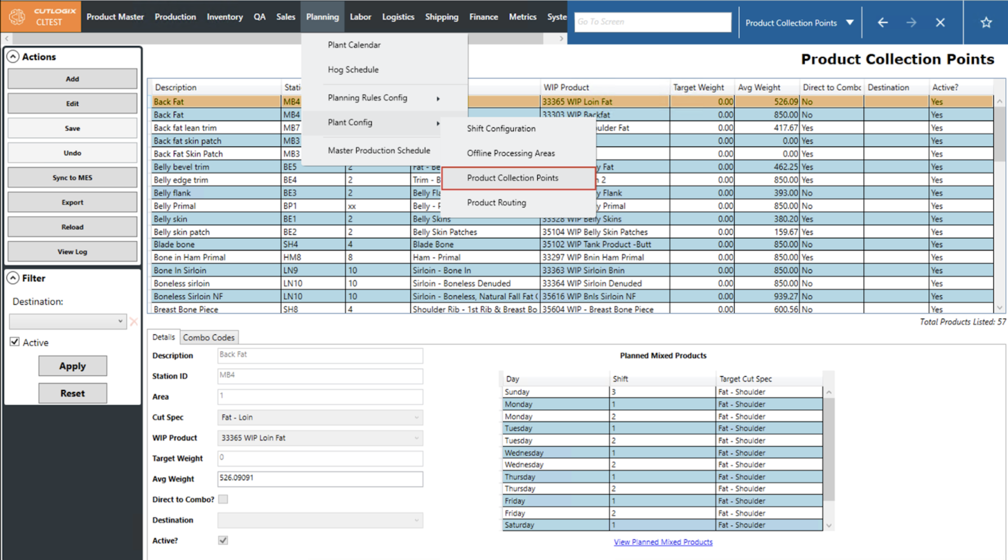
Task: Open the View Planned Mixed Products link
Action: coord(663,542)
